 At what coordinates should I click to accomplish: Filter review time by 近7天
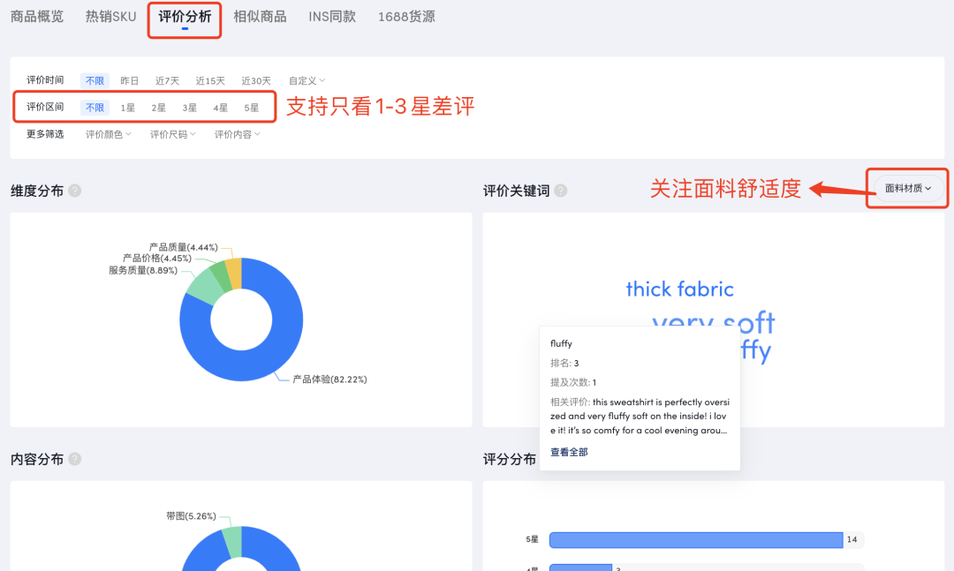pos(167,80)
